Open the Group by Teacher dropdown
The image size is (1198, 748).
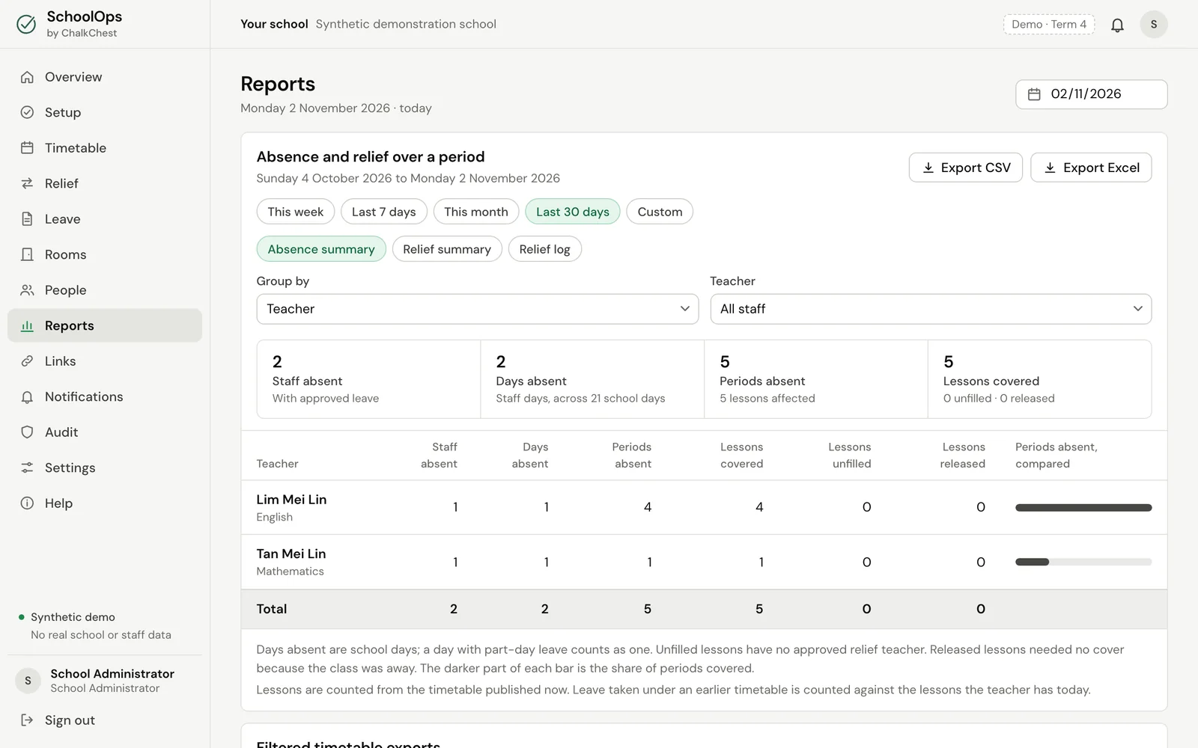(478, 309)
